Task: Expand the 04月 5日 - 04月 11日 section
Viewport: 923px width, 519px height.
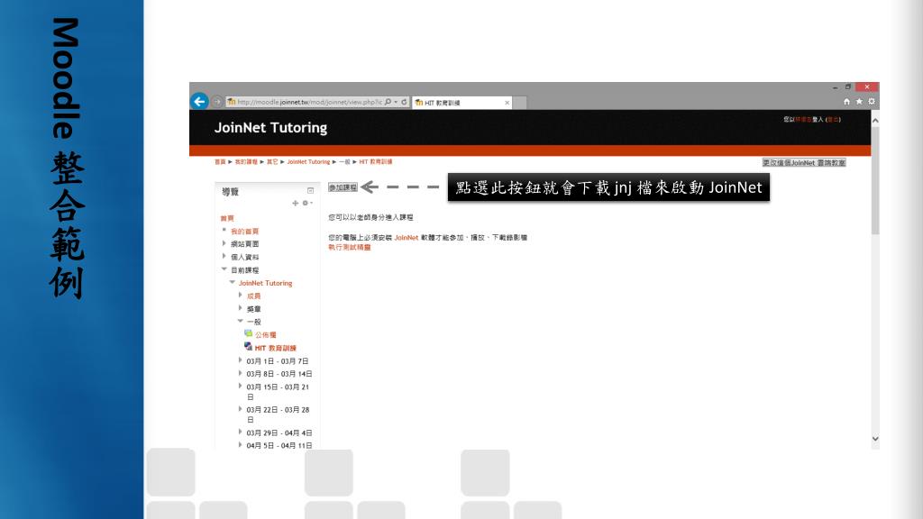Action: pyautogui.click(x=240, y=444)
